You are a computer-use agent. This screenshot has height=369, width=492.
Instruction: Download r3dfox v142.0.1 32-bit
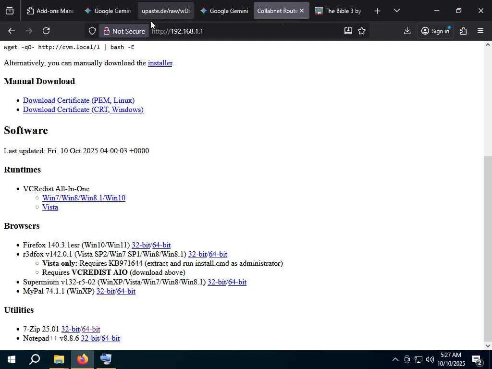pos(197,254)
